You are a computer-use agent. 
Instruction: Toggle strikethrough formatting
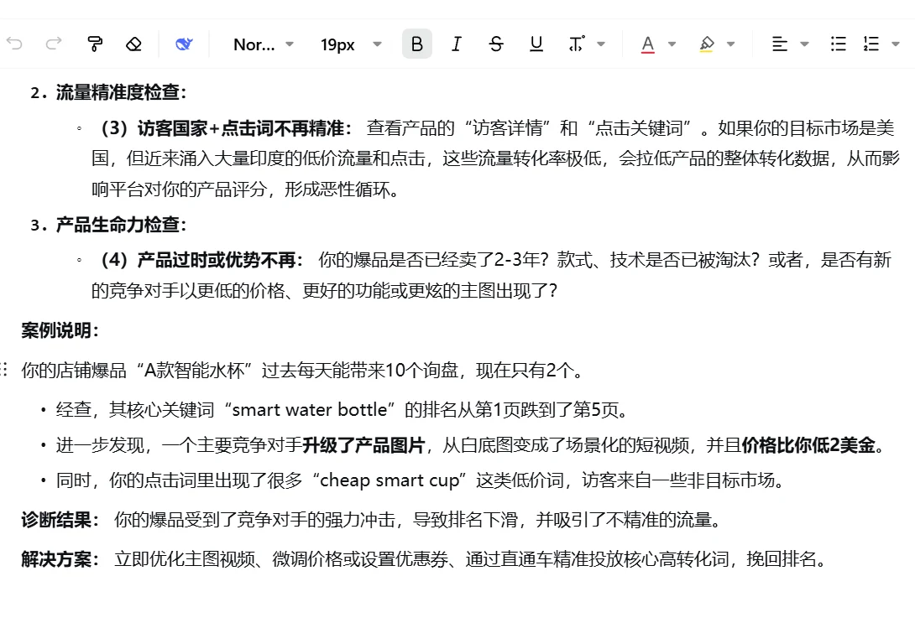click(x=496, y=44)
